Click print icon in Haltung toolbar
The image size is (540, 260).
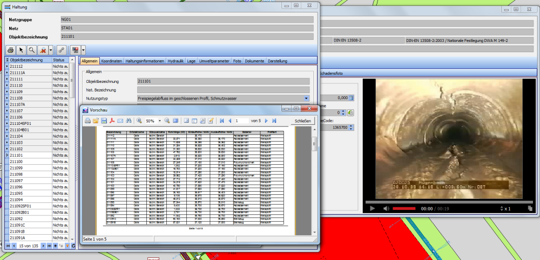coord(11,50)
